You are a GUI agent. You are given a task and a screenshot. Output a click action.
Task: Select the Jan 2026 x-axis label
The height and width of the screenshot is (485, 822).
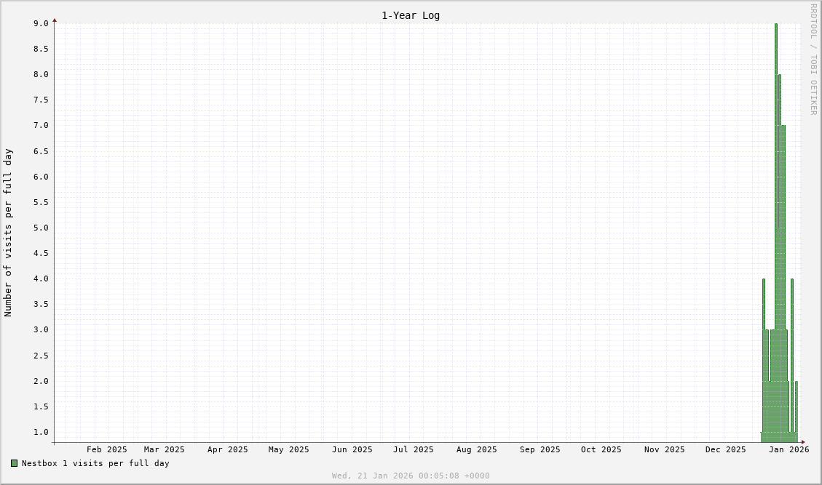[x=789, y=449]
